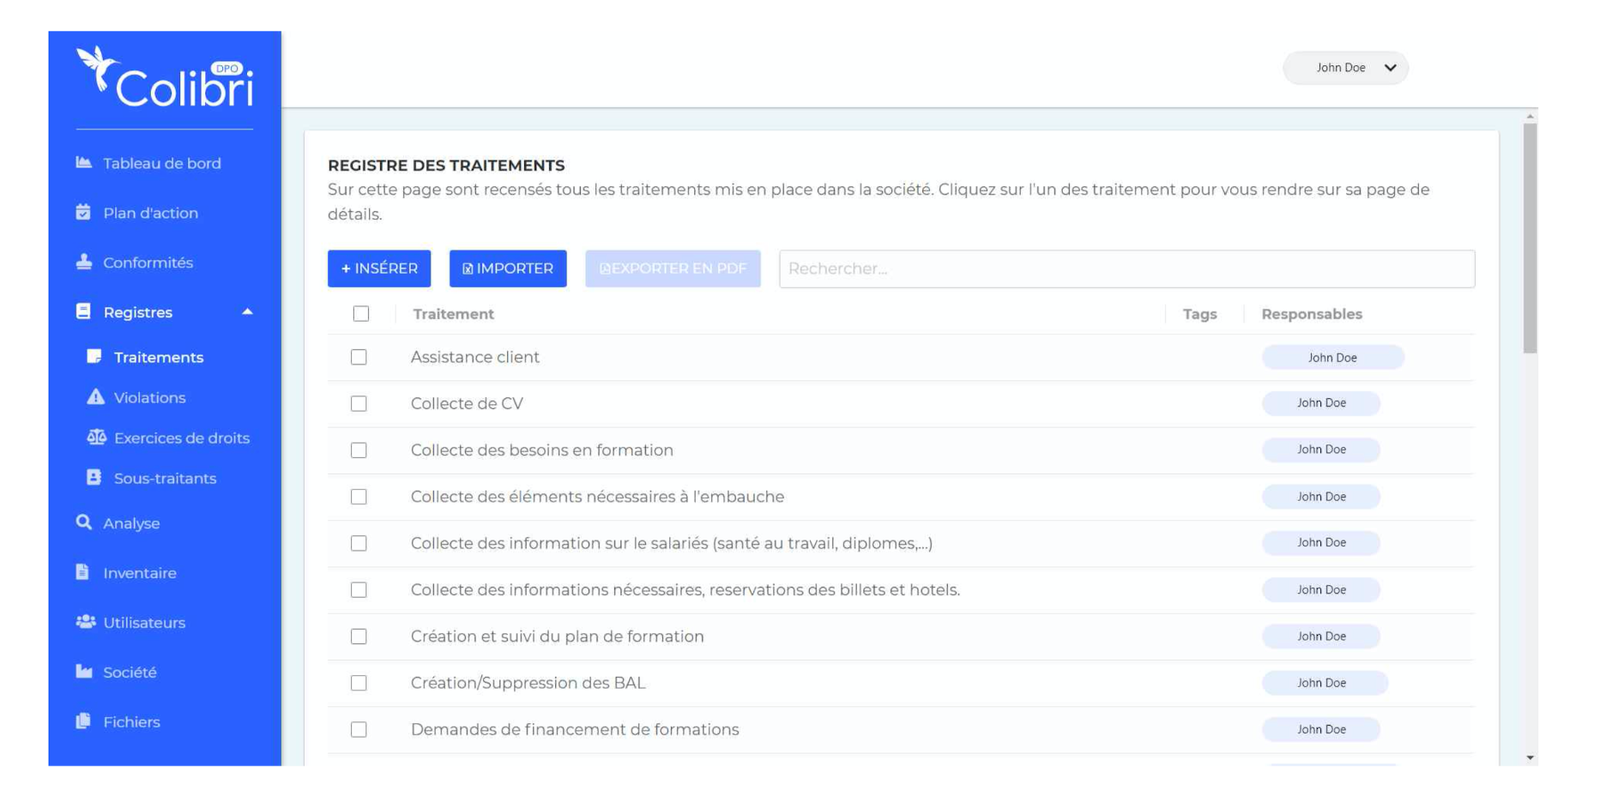
Task: Collapse the Registres submenu arrow
Action: pos(247,311)
